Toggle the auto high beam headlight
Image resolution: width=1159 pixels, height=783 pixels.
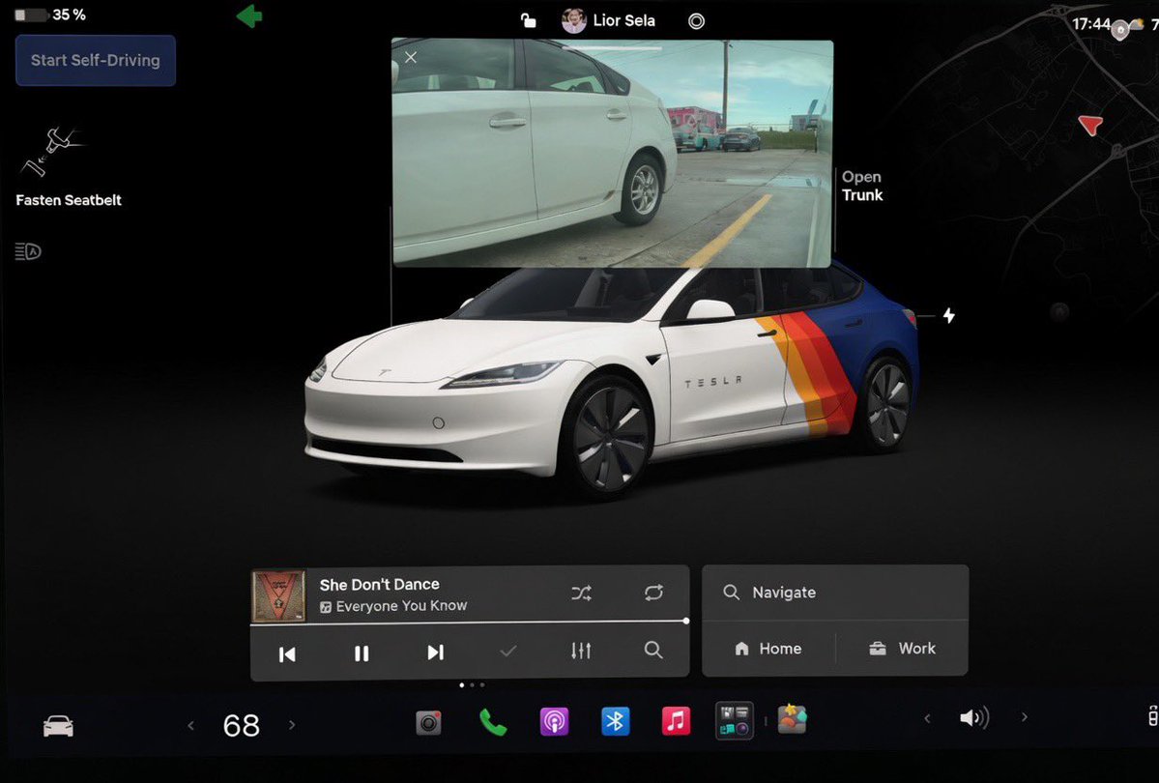(x=28, y=251)
